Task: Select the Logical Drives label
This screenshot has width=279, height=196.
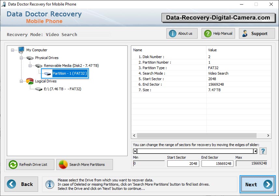Action: coord(46,81)
